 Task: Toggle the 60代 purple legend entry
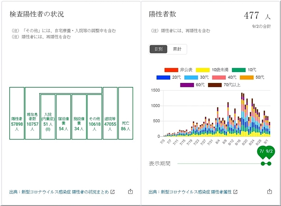(187, 85)
